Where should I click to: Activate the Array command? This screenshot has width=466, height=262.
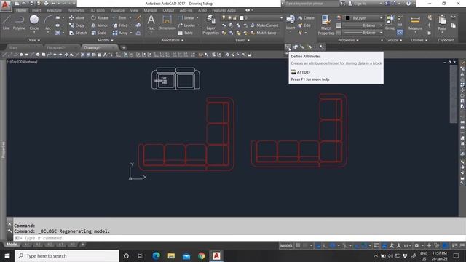[x=120, y=33]
